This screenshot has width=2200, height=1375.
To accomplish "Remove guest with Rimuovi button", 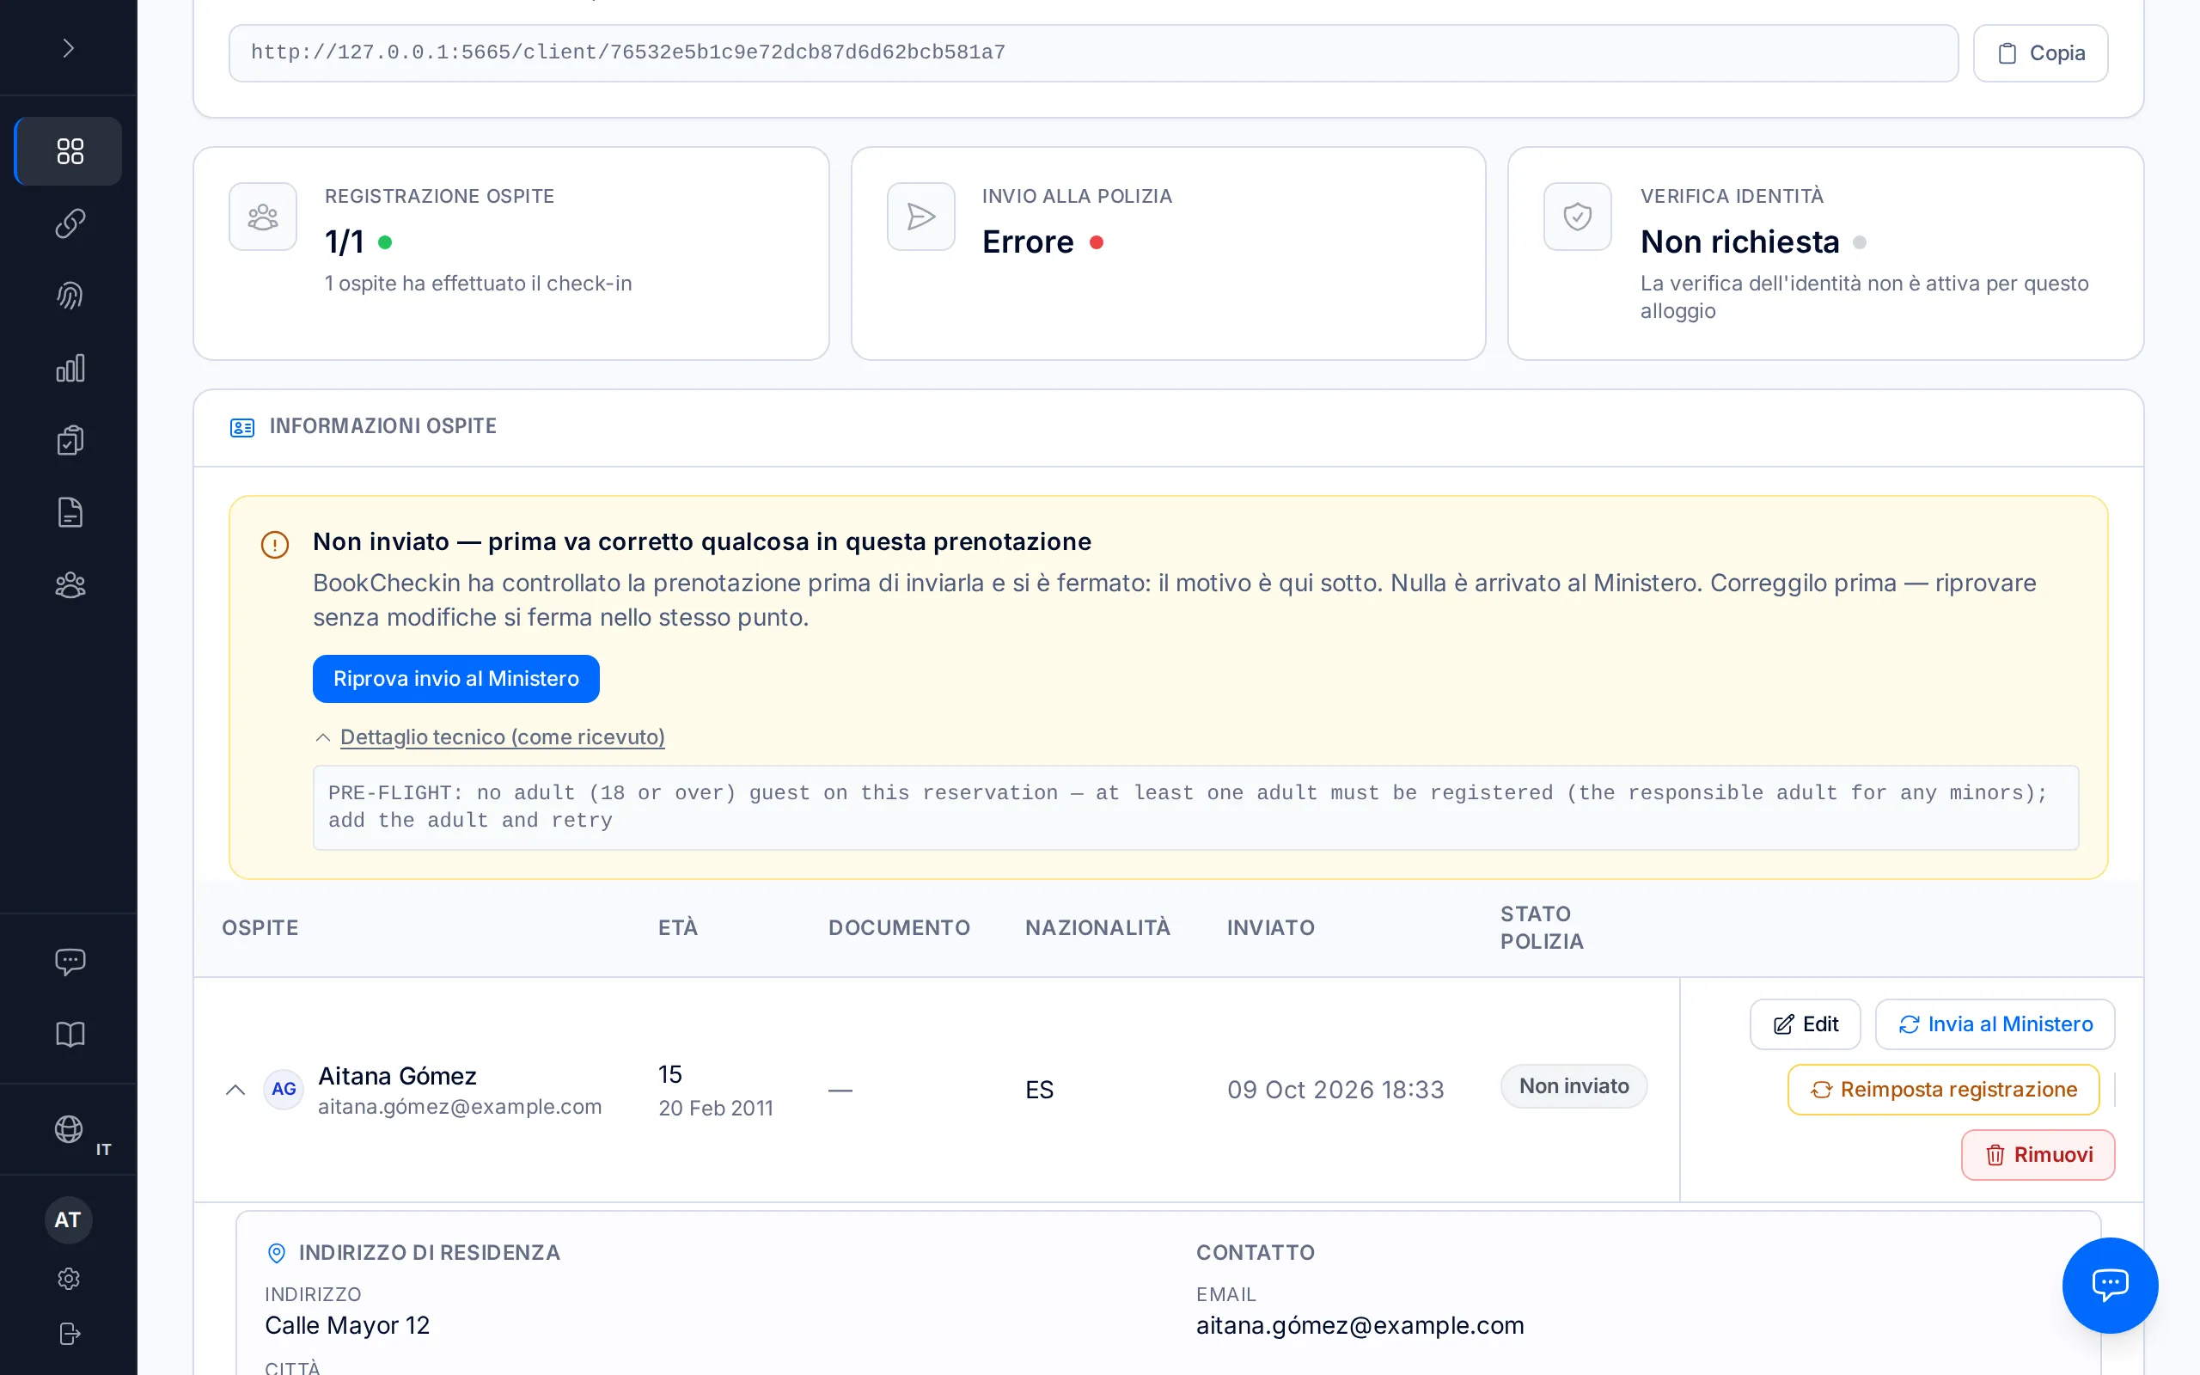I will coord(2038,1155).
